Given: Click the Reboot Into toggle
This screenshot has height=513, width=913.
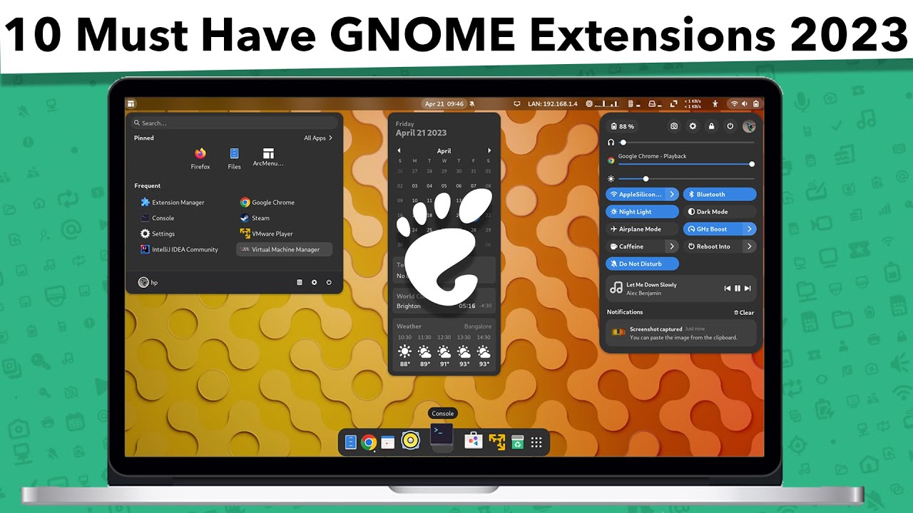Looking at the screenshot, I should pyautogui.click(x=713, y=247).
